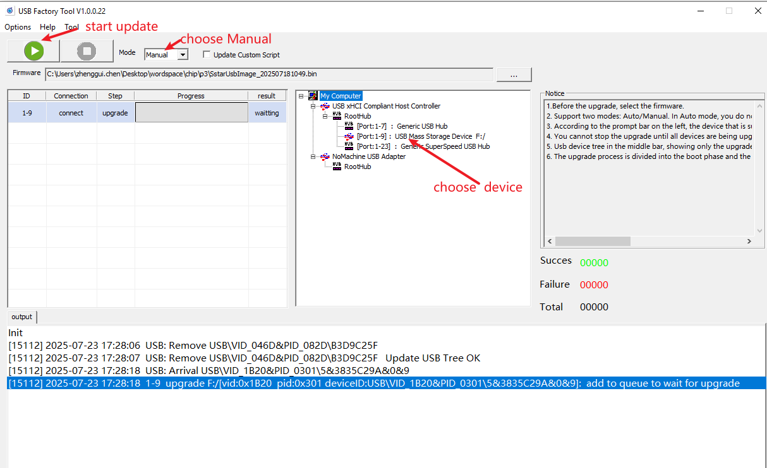Click the NoMachine USB Adapter icon
767x468 pixels.
pos(325,156)
